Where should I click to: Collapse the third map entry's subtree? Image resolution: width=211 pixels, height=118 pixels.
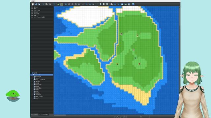tap(33, 80)
